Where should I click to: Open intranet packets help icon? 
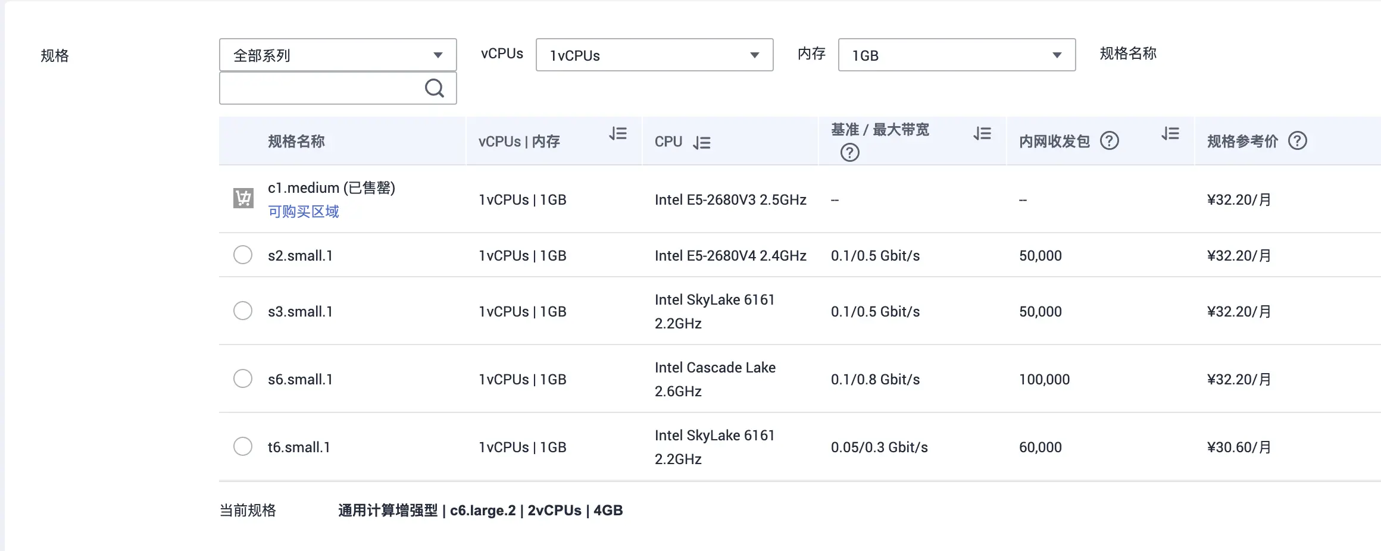1110,141
